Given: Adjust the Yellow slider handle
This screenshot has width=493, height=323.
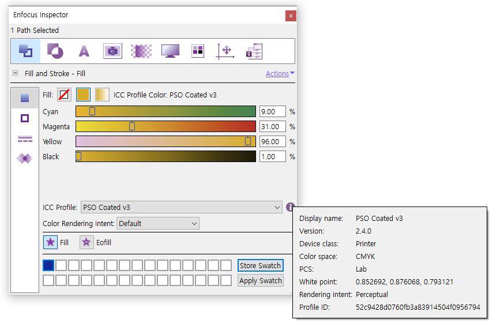Looking at the screenshot, I should point(248,141).
